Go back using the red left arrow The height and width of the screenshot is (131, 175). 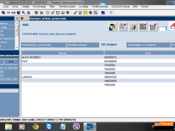(x=22, y=18)
